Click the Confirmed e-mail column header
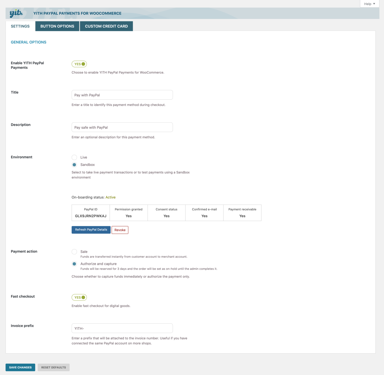The height and width of the screenshot is (375, 384). (204, 209)
